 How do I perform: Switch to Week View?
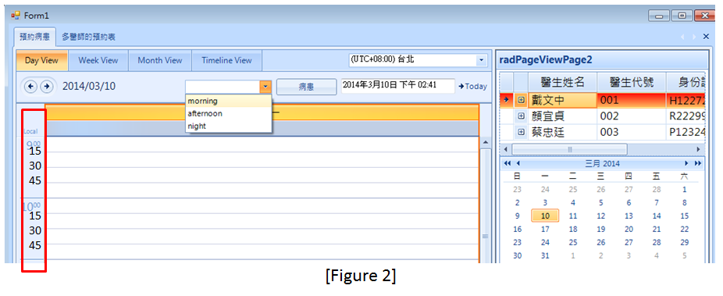click(98, 60)
